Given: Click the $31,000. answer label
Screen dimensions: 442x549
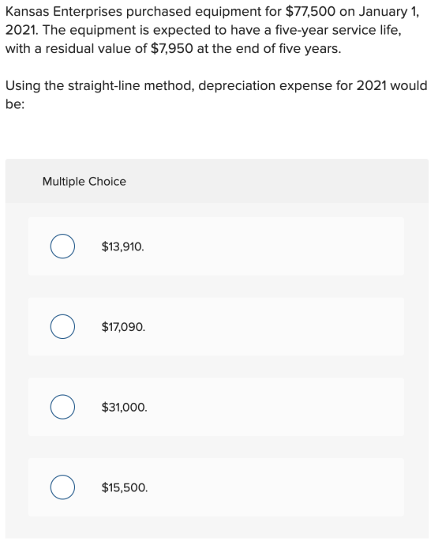Looking at the screenshot, I should pyautogui.click(x=124, y=407).
